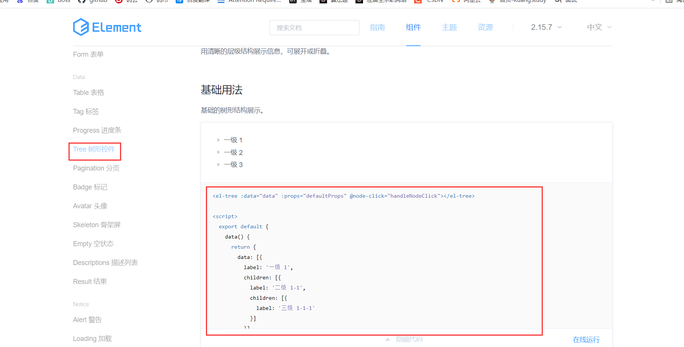Click the label '三级 1-1-1' code line
Image resolution: width=684 pixels, height=347 pixels.
(285, 308)
